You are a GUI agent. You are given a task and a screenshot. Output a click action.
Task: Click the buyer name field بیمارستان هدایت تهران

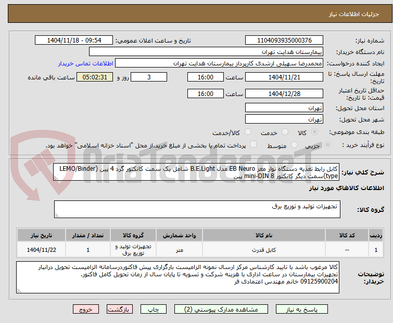pyautogui.click(x=206, y=52)
